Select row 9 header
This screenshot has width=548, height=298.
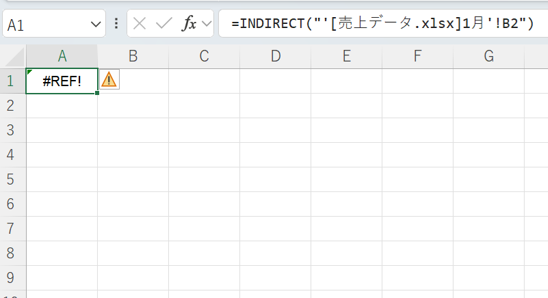click(x=10, y=277)
